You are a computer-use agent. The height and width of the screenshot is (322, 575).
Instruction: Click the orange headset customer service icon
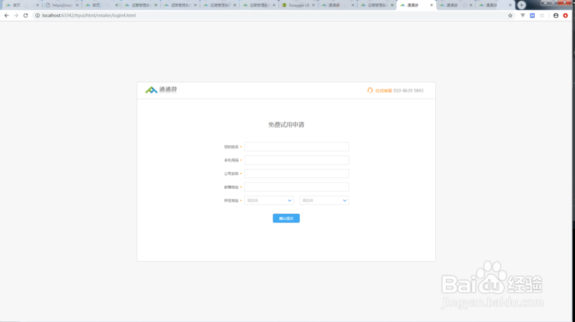coord(370,90)
